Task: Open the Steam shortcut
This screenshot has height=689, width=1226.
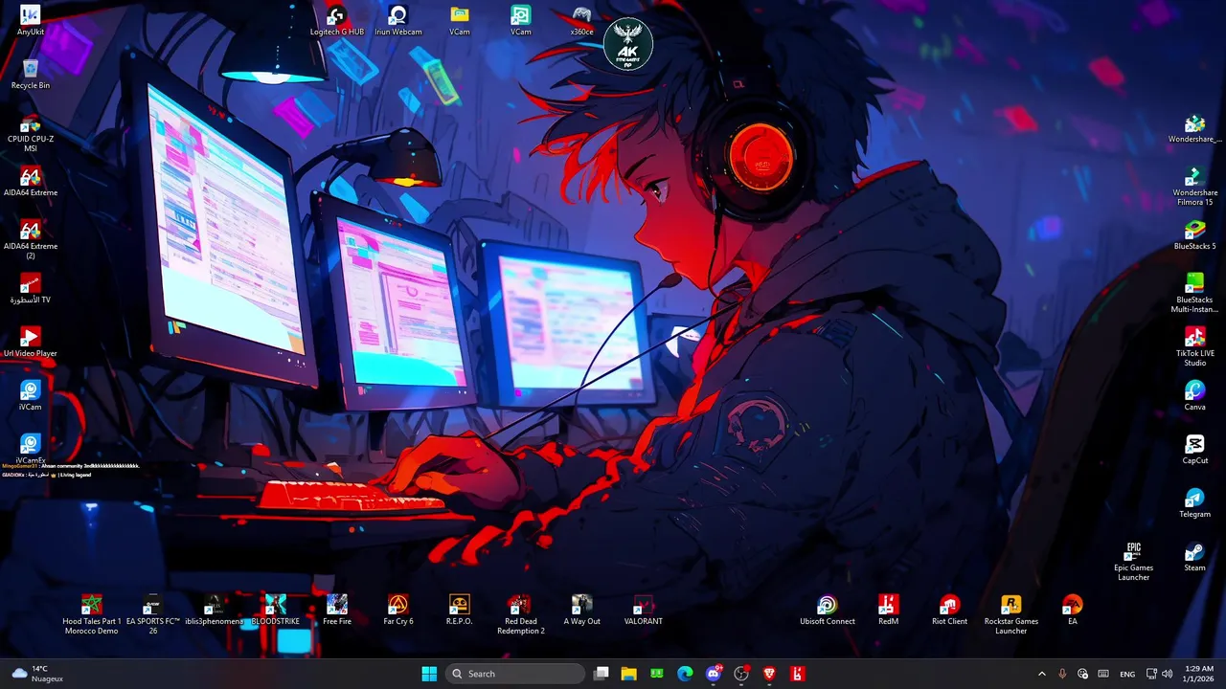Action: pos(1195,556)
